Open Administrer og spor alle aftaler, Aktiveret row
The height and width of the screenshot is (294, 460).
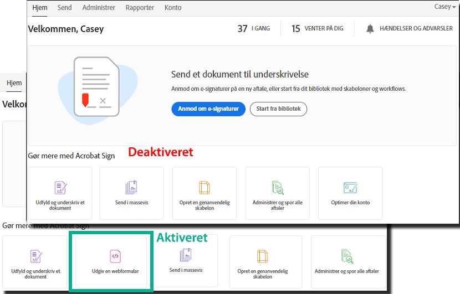click(347, 271)
